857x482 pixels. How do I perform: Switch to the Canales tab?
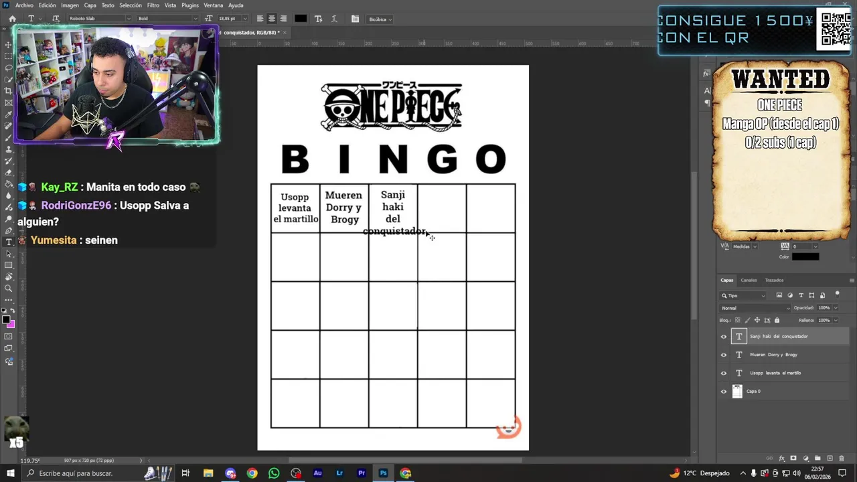[749, 280]
